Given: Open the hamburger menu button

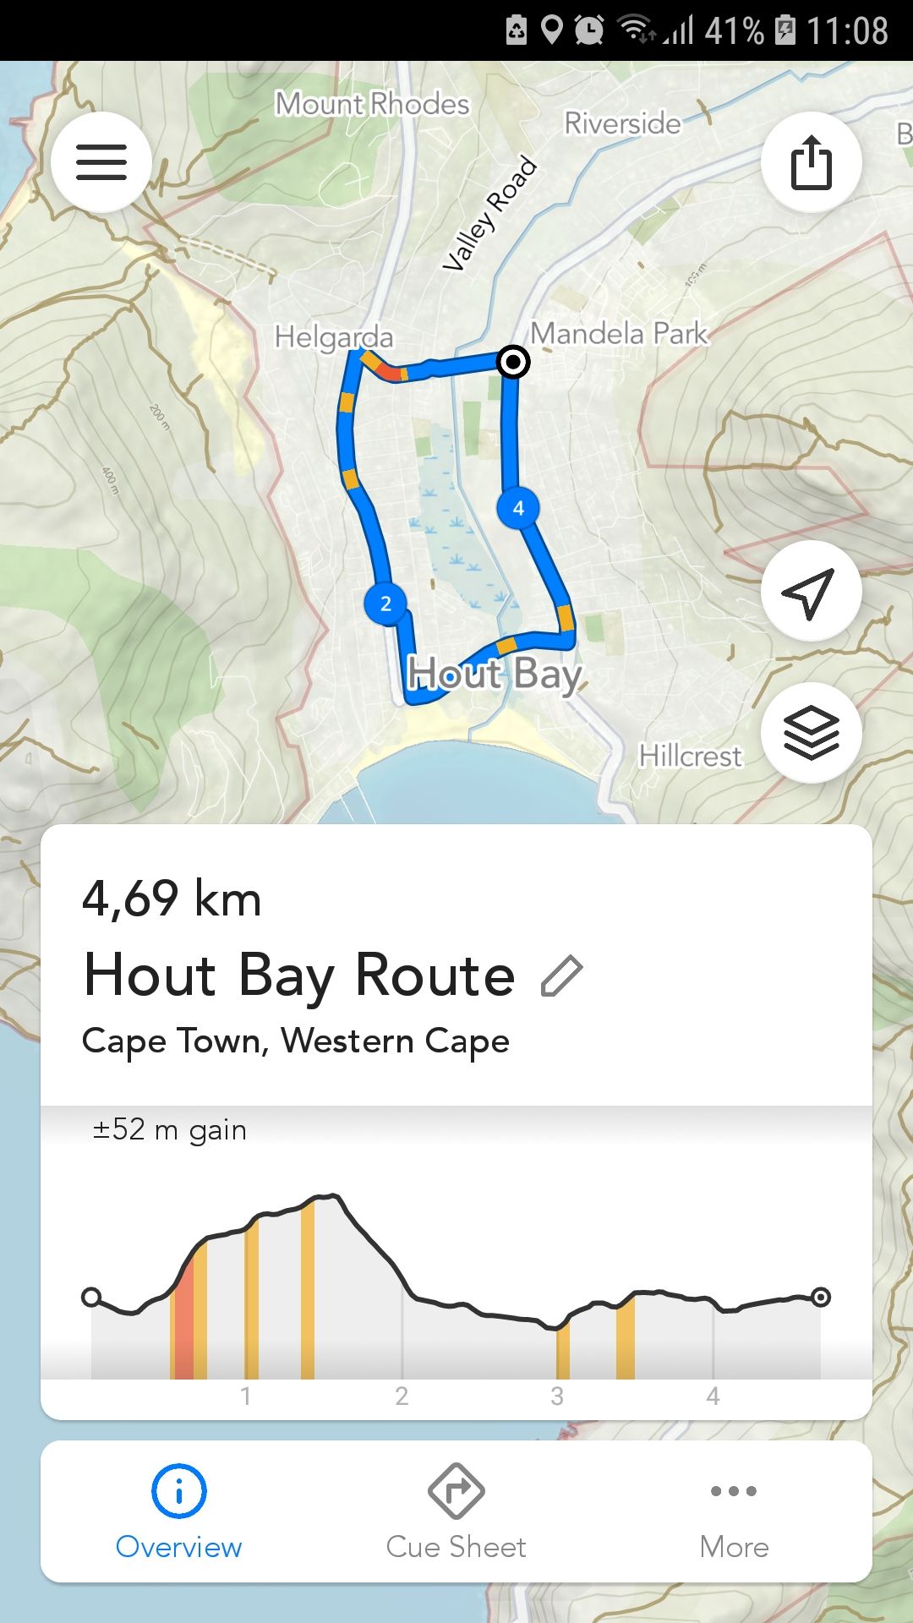Looking at the screenshot, I should coord(101,161).
